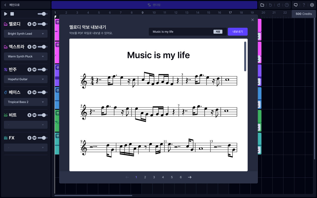Expand the Bright Synth Lead instrument dropdown

(26, 34)
